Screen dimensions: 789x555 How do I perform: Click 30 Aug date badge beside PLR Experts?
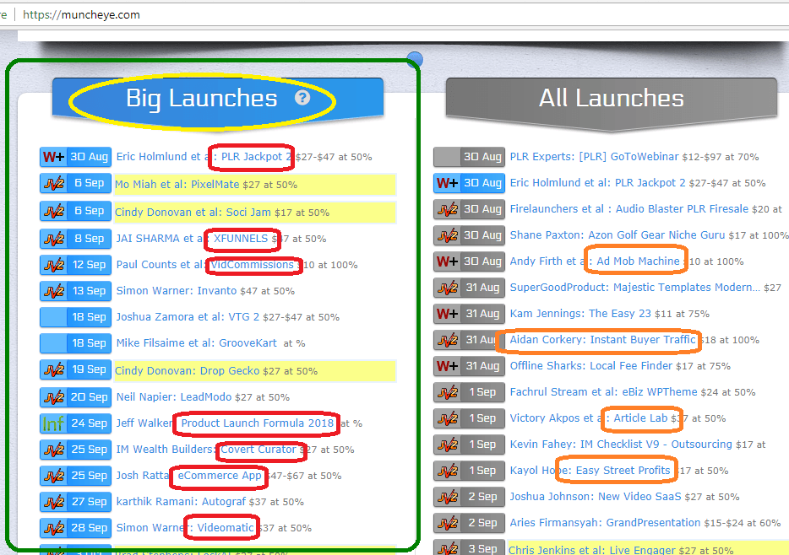482,157
